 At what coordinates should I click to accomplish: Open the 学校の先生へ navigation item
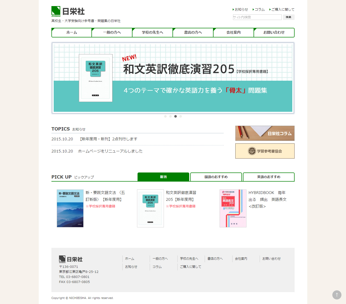[153, 33]
